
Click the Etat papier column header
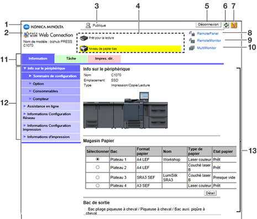[x=224, y=151]
